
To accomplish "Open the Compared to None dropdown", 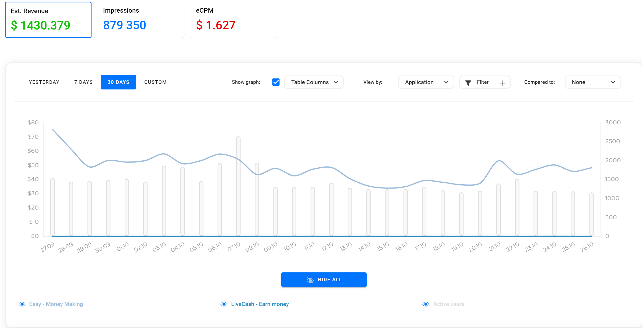I will pyautogui.click(x=593, y=82).
